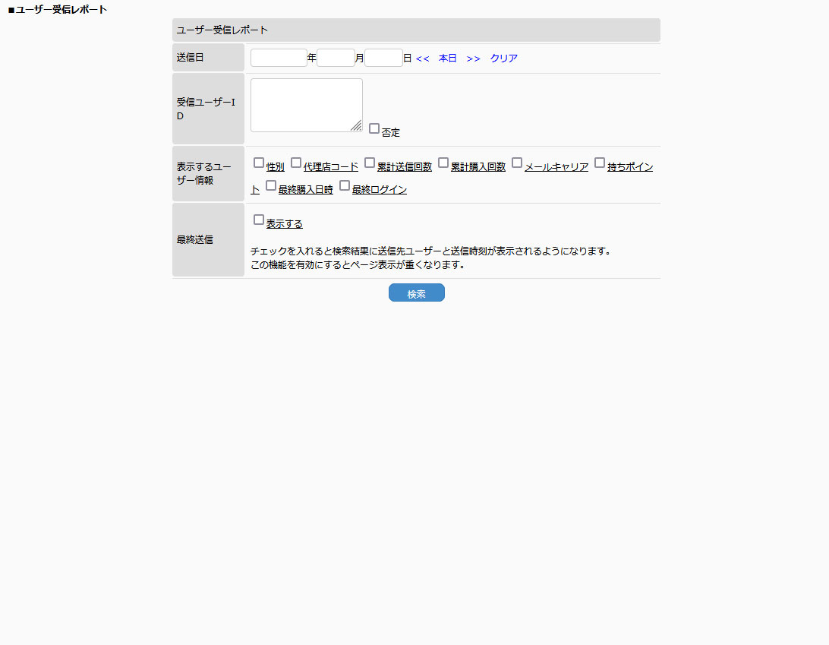Viewport: 829px width, 645px height.
Task: Enable the 性別 checkbox
Action: coord(259,163)
